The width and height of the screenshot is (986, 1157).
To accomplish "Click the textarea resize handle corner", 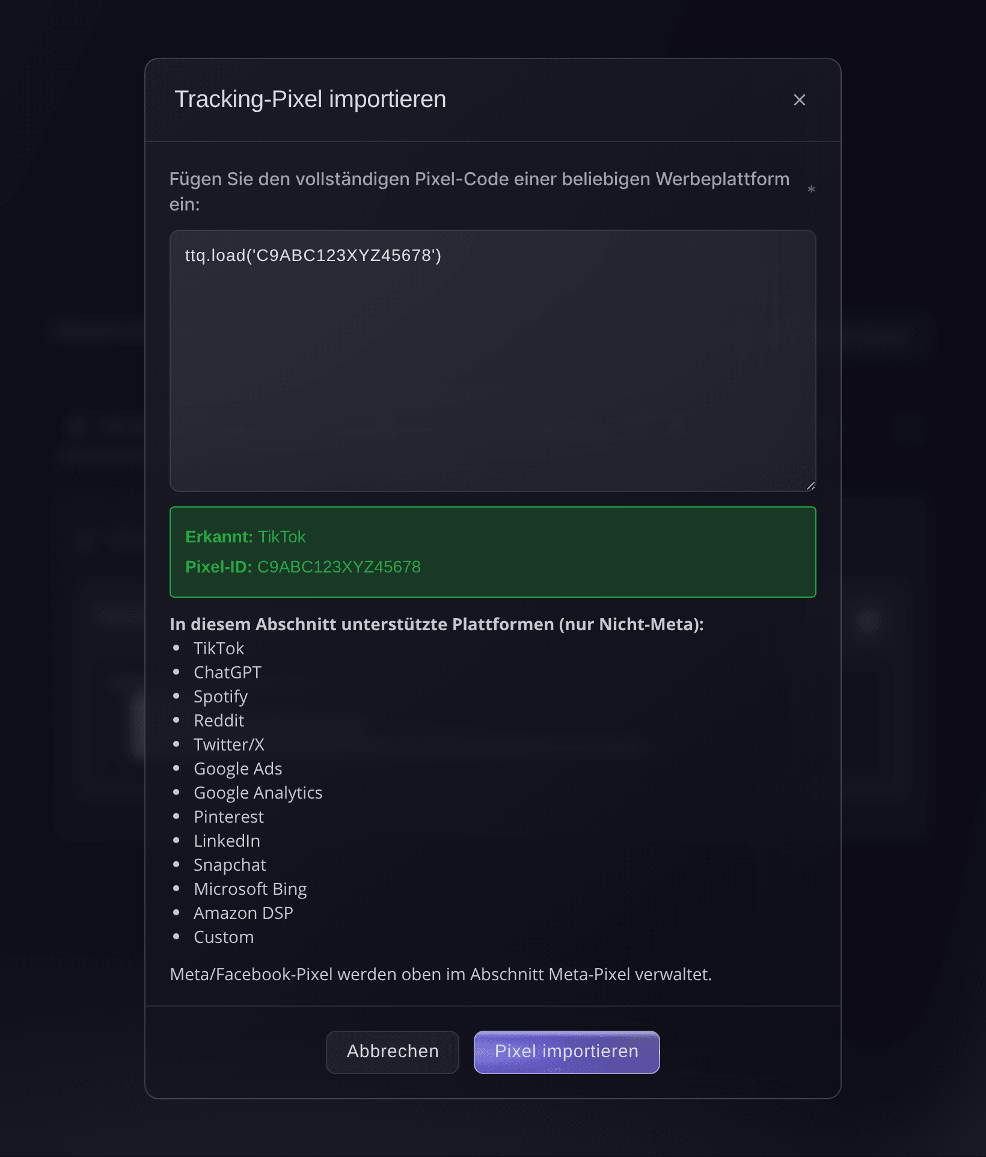I will click(x=810, y=486).
